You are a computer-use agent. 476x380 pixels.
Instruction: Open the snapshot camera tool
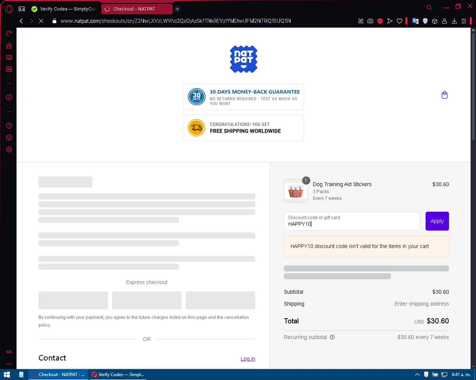(x=370, y=21)
